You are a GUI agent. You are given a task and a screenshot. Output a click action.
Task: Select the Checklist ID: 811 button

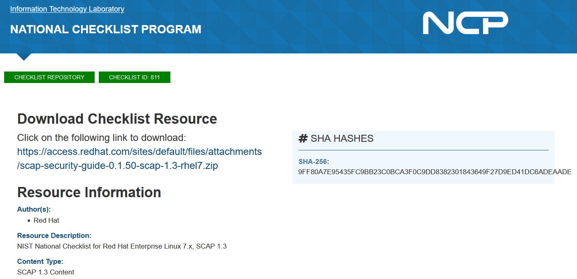134,77
